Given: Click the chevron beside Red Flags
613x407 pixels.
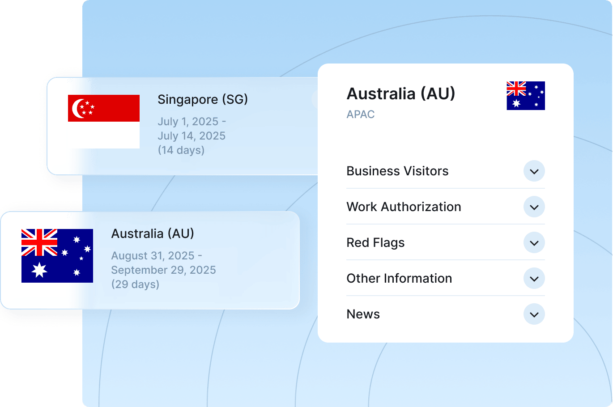Looking at the screenshot, I should coord(534,243).
